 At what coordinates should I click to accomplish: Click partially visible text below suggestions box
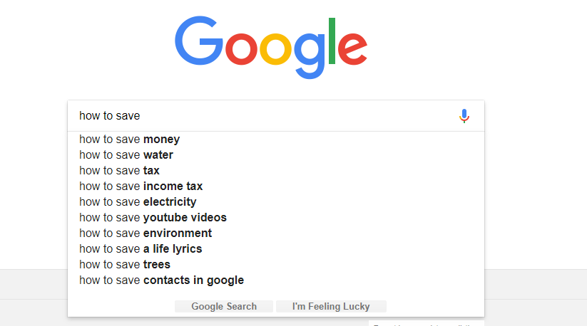(x=426, y=324)
